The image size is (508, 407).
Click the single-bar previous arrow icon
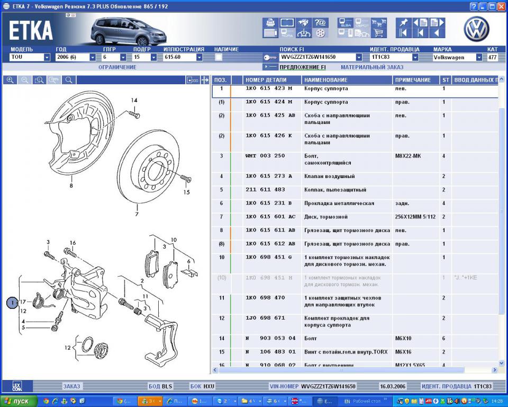[x=421, y=33]
